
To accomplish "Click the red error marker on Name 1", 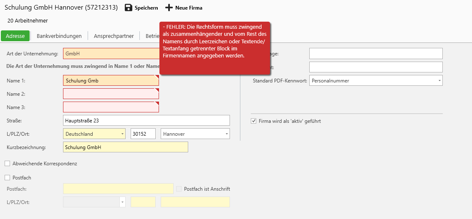I will point(157,77).
